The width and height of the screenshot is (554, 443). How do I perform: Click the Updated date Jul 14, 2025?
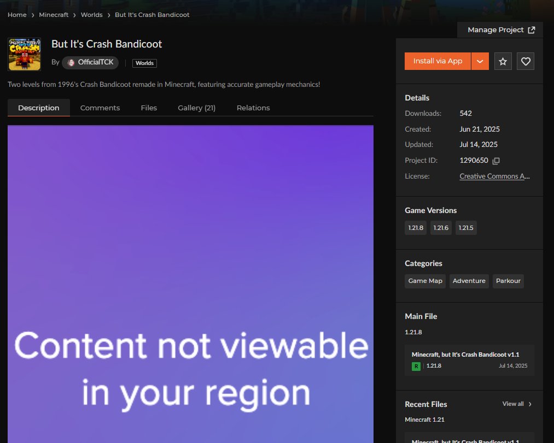(479, 145)
